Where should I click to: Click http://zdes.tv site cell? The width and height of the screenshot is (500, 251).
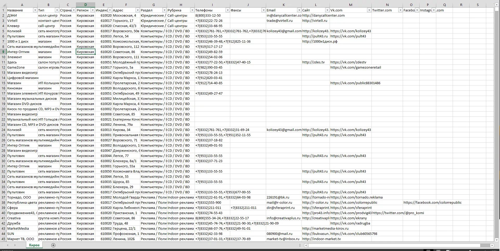(x=316, y=62)
